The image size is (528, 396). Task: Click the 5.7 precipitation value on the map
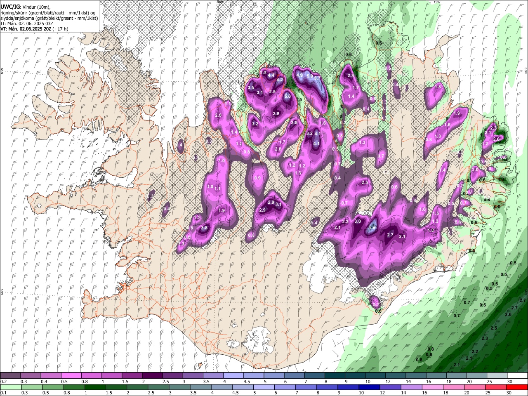click(x=317, y=78)
